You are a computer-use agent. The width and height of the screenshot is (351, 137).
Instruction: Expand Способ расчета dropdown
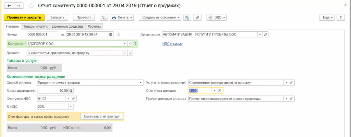[141, 83]
